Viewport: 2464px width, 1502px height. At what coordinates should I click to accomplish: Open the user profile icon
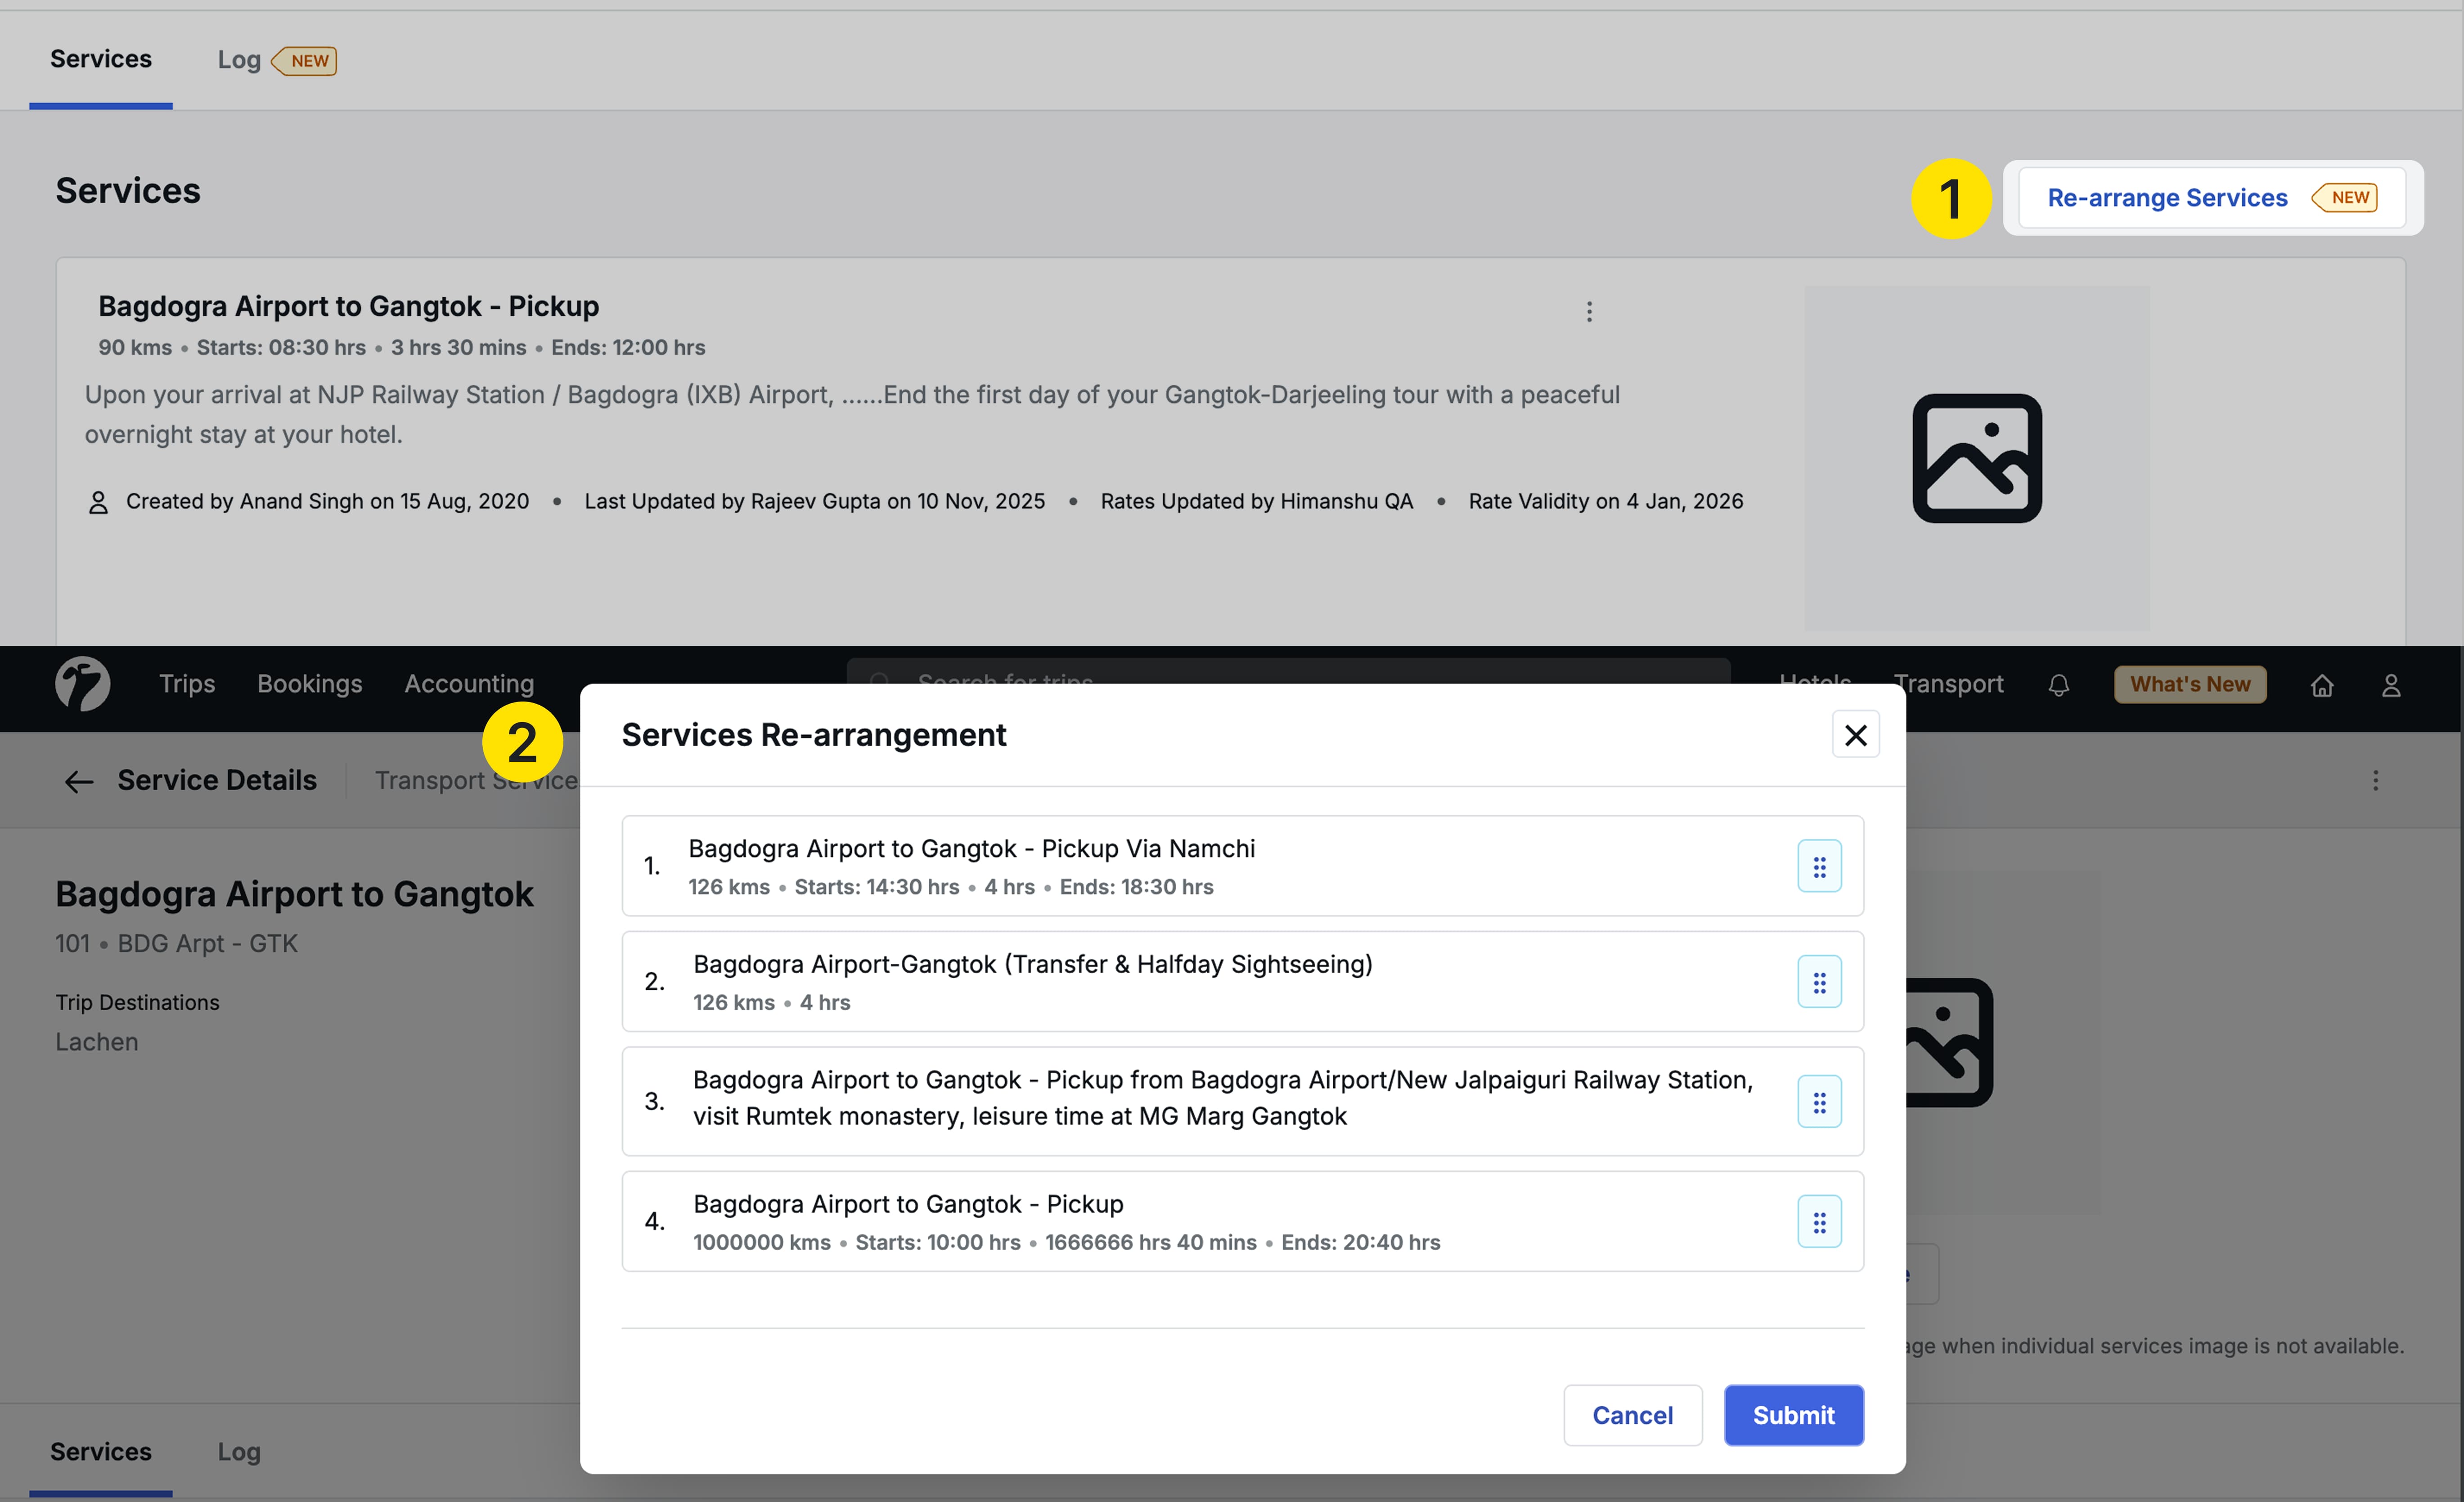(x=2392, y=684)
